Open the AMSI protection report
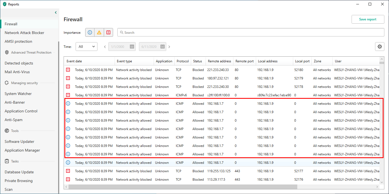Viewport: 389px width, 194px height. point(18,41)
